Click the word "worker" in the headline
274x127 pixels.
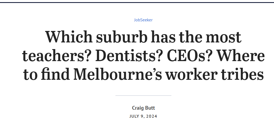point(192,74)
